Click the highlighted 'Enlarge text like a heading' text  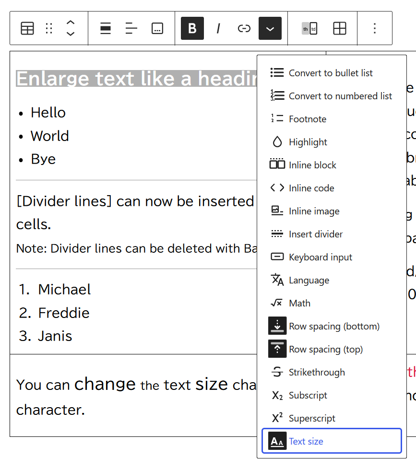(x=136, y=79)
